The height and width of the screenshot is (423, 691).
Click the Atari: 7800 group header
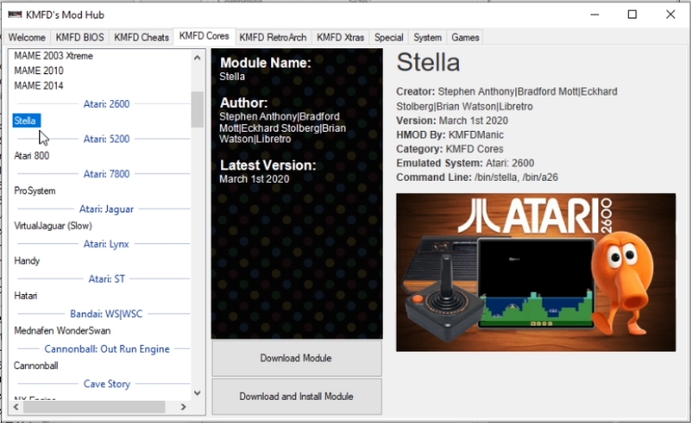pyautogui.click(x=107, y=173)
